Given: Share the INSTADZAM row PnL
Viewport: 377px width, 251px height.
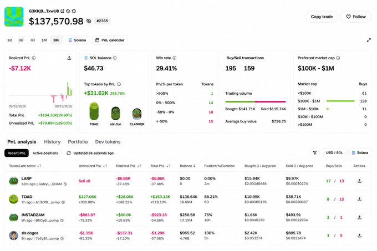Looking at the screenshot, I should click(359, 217).
